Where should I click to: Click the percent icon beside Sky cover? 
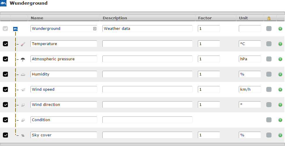pyautogui.click(x=23, y=135)
